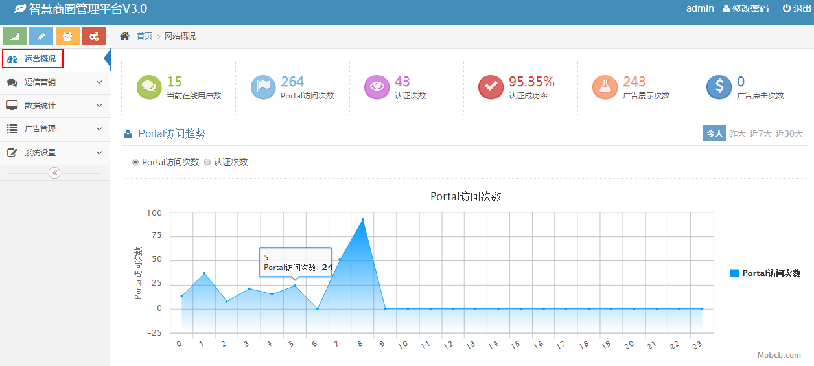The image size is (814, 366).
Task: Toggle Portal访问次数 series in chart legend
Action: pos(765,273)
